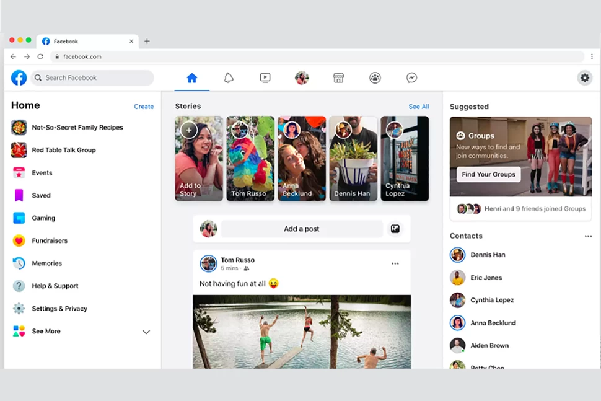Open Anna Becklund's story thumbnail

(x=302, y=159)
